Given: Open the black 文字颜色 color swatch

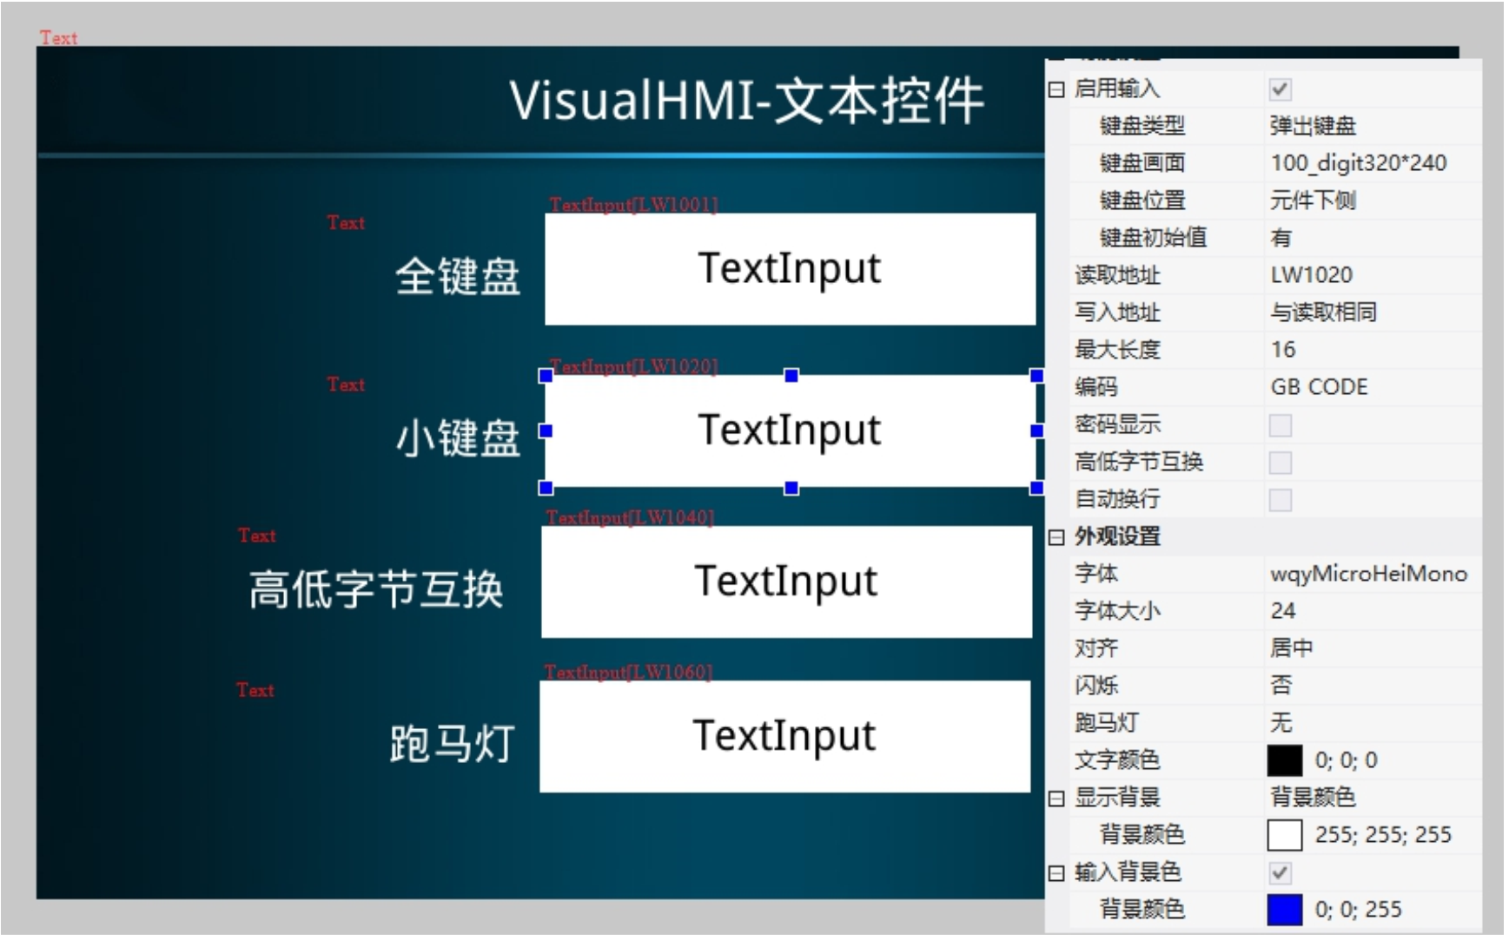Looking at the screenshot, I should coord(1285,761).
